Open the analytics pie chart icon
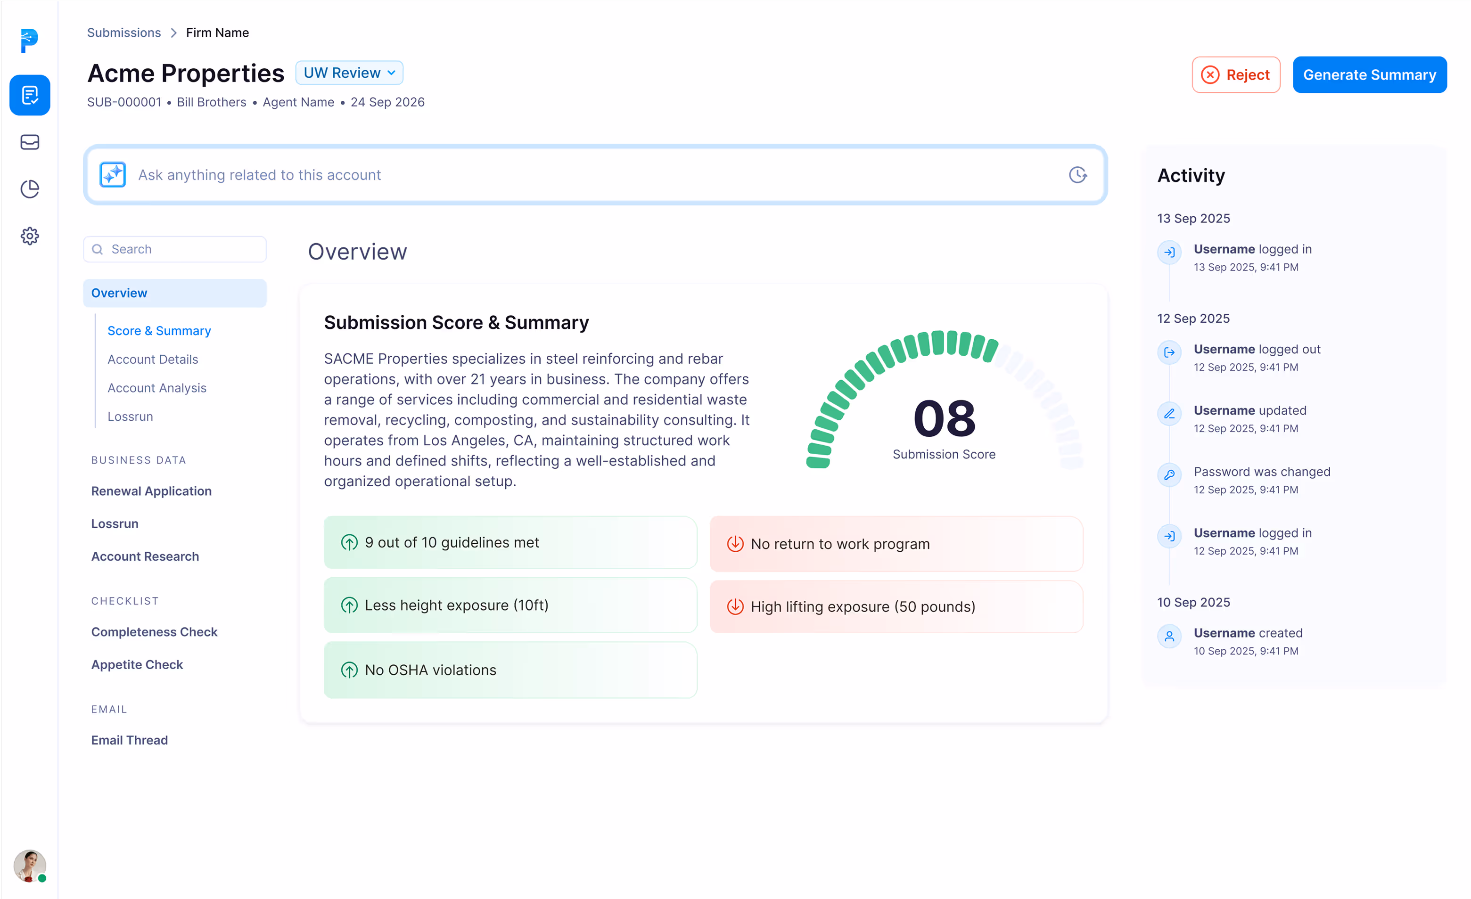This screenshot has height=899, width=1471. [x=29, y=188]
